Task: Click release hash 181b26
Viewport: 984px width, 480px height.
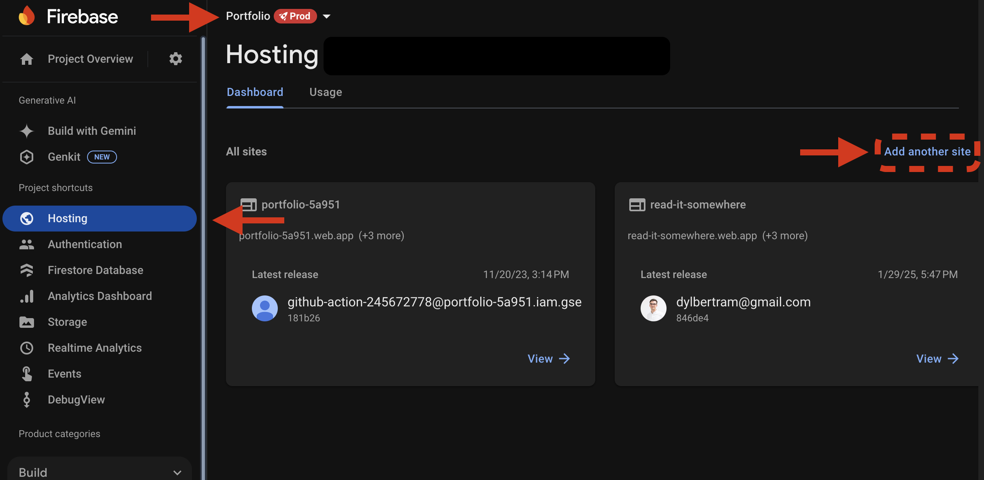Action: (304, 318)
